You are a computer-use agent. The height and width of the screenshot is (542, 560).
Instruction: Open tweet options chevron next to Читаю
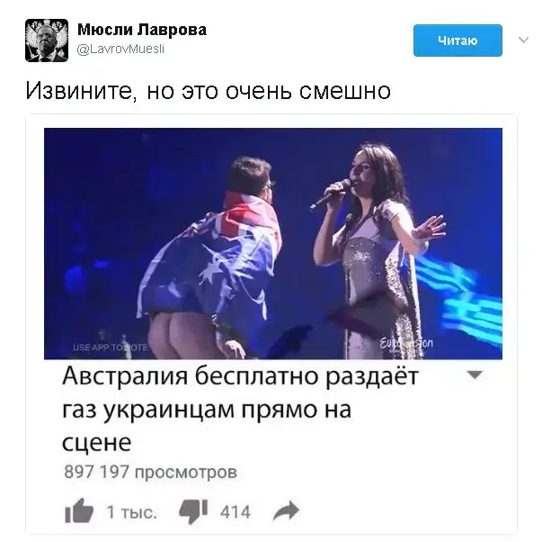click(x=523, y=40)
